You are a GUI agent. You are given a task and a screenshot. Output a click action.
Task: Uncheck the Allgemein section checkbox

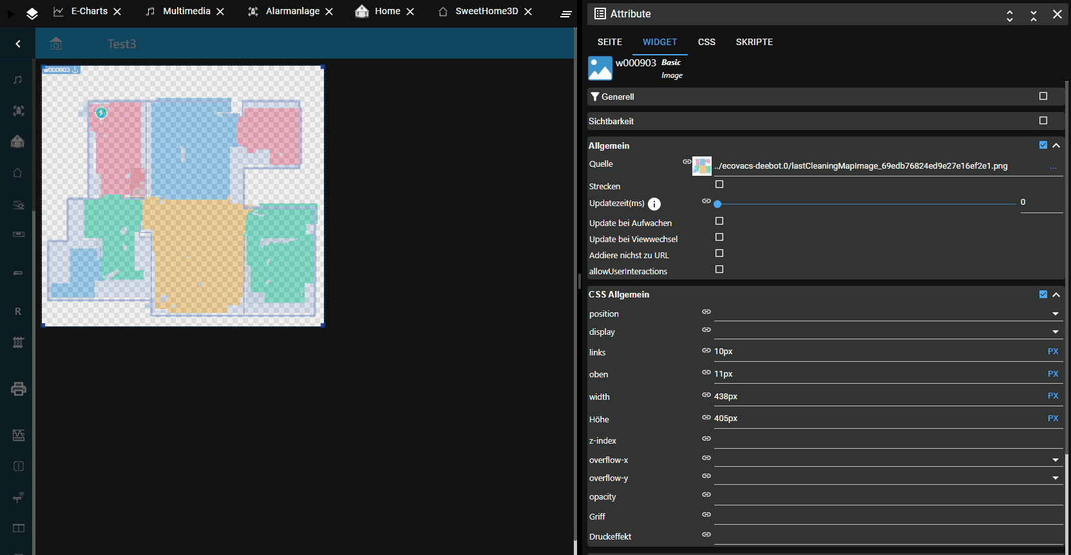tap(1043, 145)
